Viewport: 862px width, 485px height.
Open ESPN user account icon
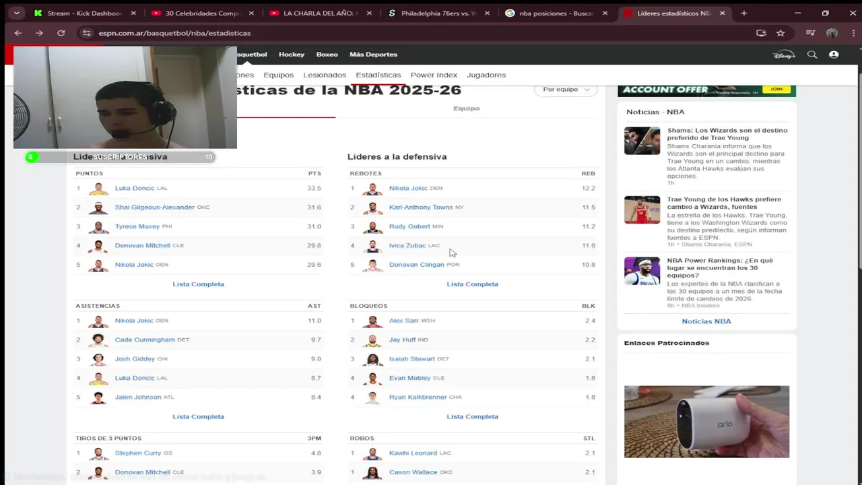click(834, 55)
